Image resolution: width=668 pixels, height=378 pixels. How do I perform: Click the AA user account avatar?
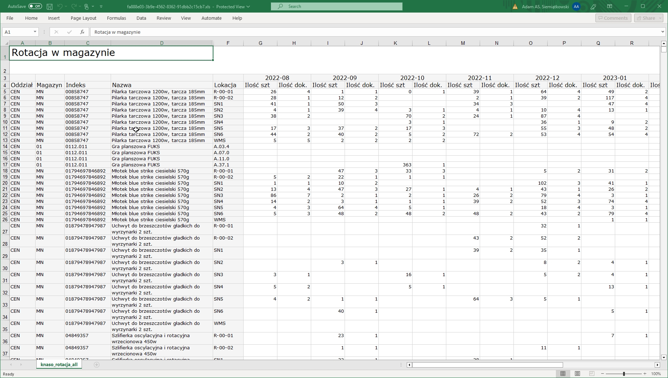point(576,6)
